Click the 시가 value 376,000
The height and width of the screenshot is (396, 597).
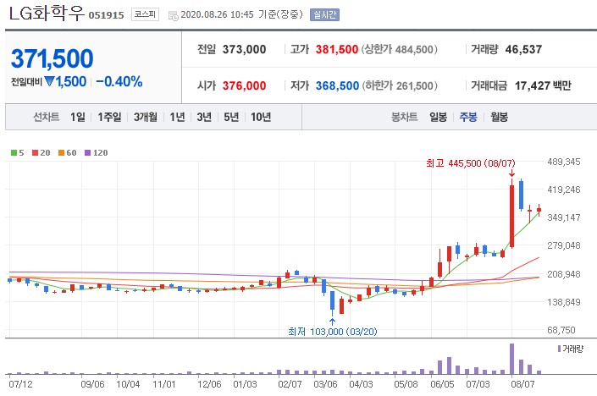(x=244, y=85)
